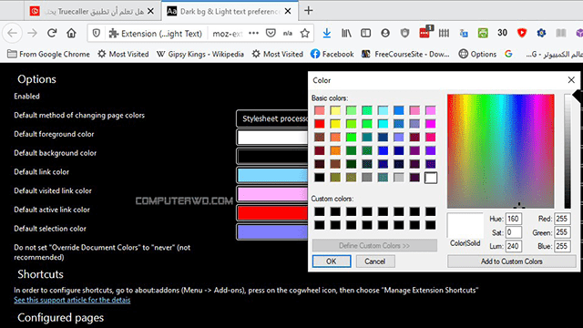This screenshot has width=583, height=328.
Task: Cancel the Color dialog
Action: (x=374, y=261)
